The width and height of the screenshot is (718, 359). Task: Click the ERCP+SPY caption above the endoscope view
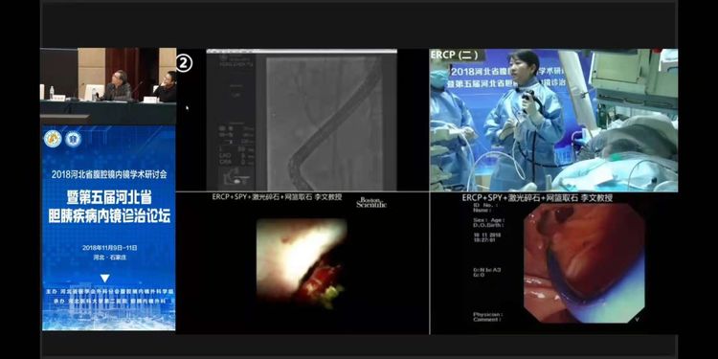(x=538, y=198)
